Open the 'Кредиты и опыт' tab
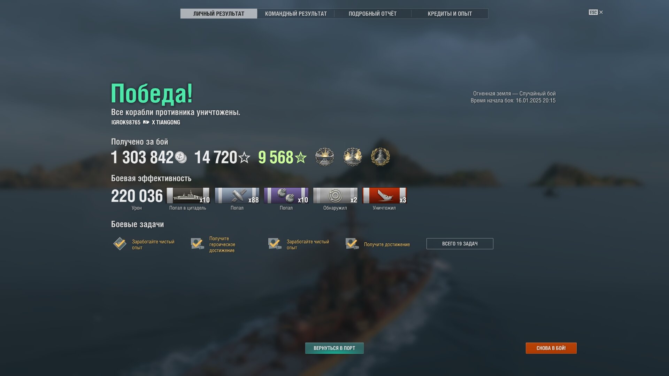 tap(450, 14)
